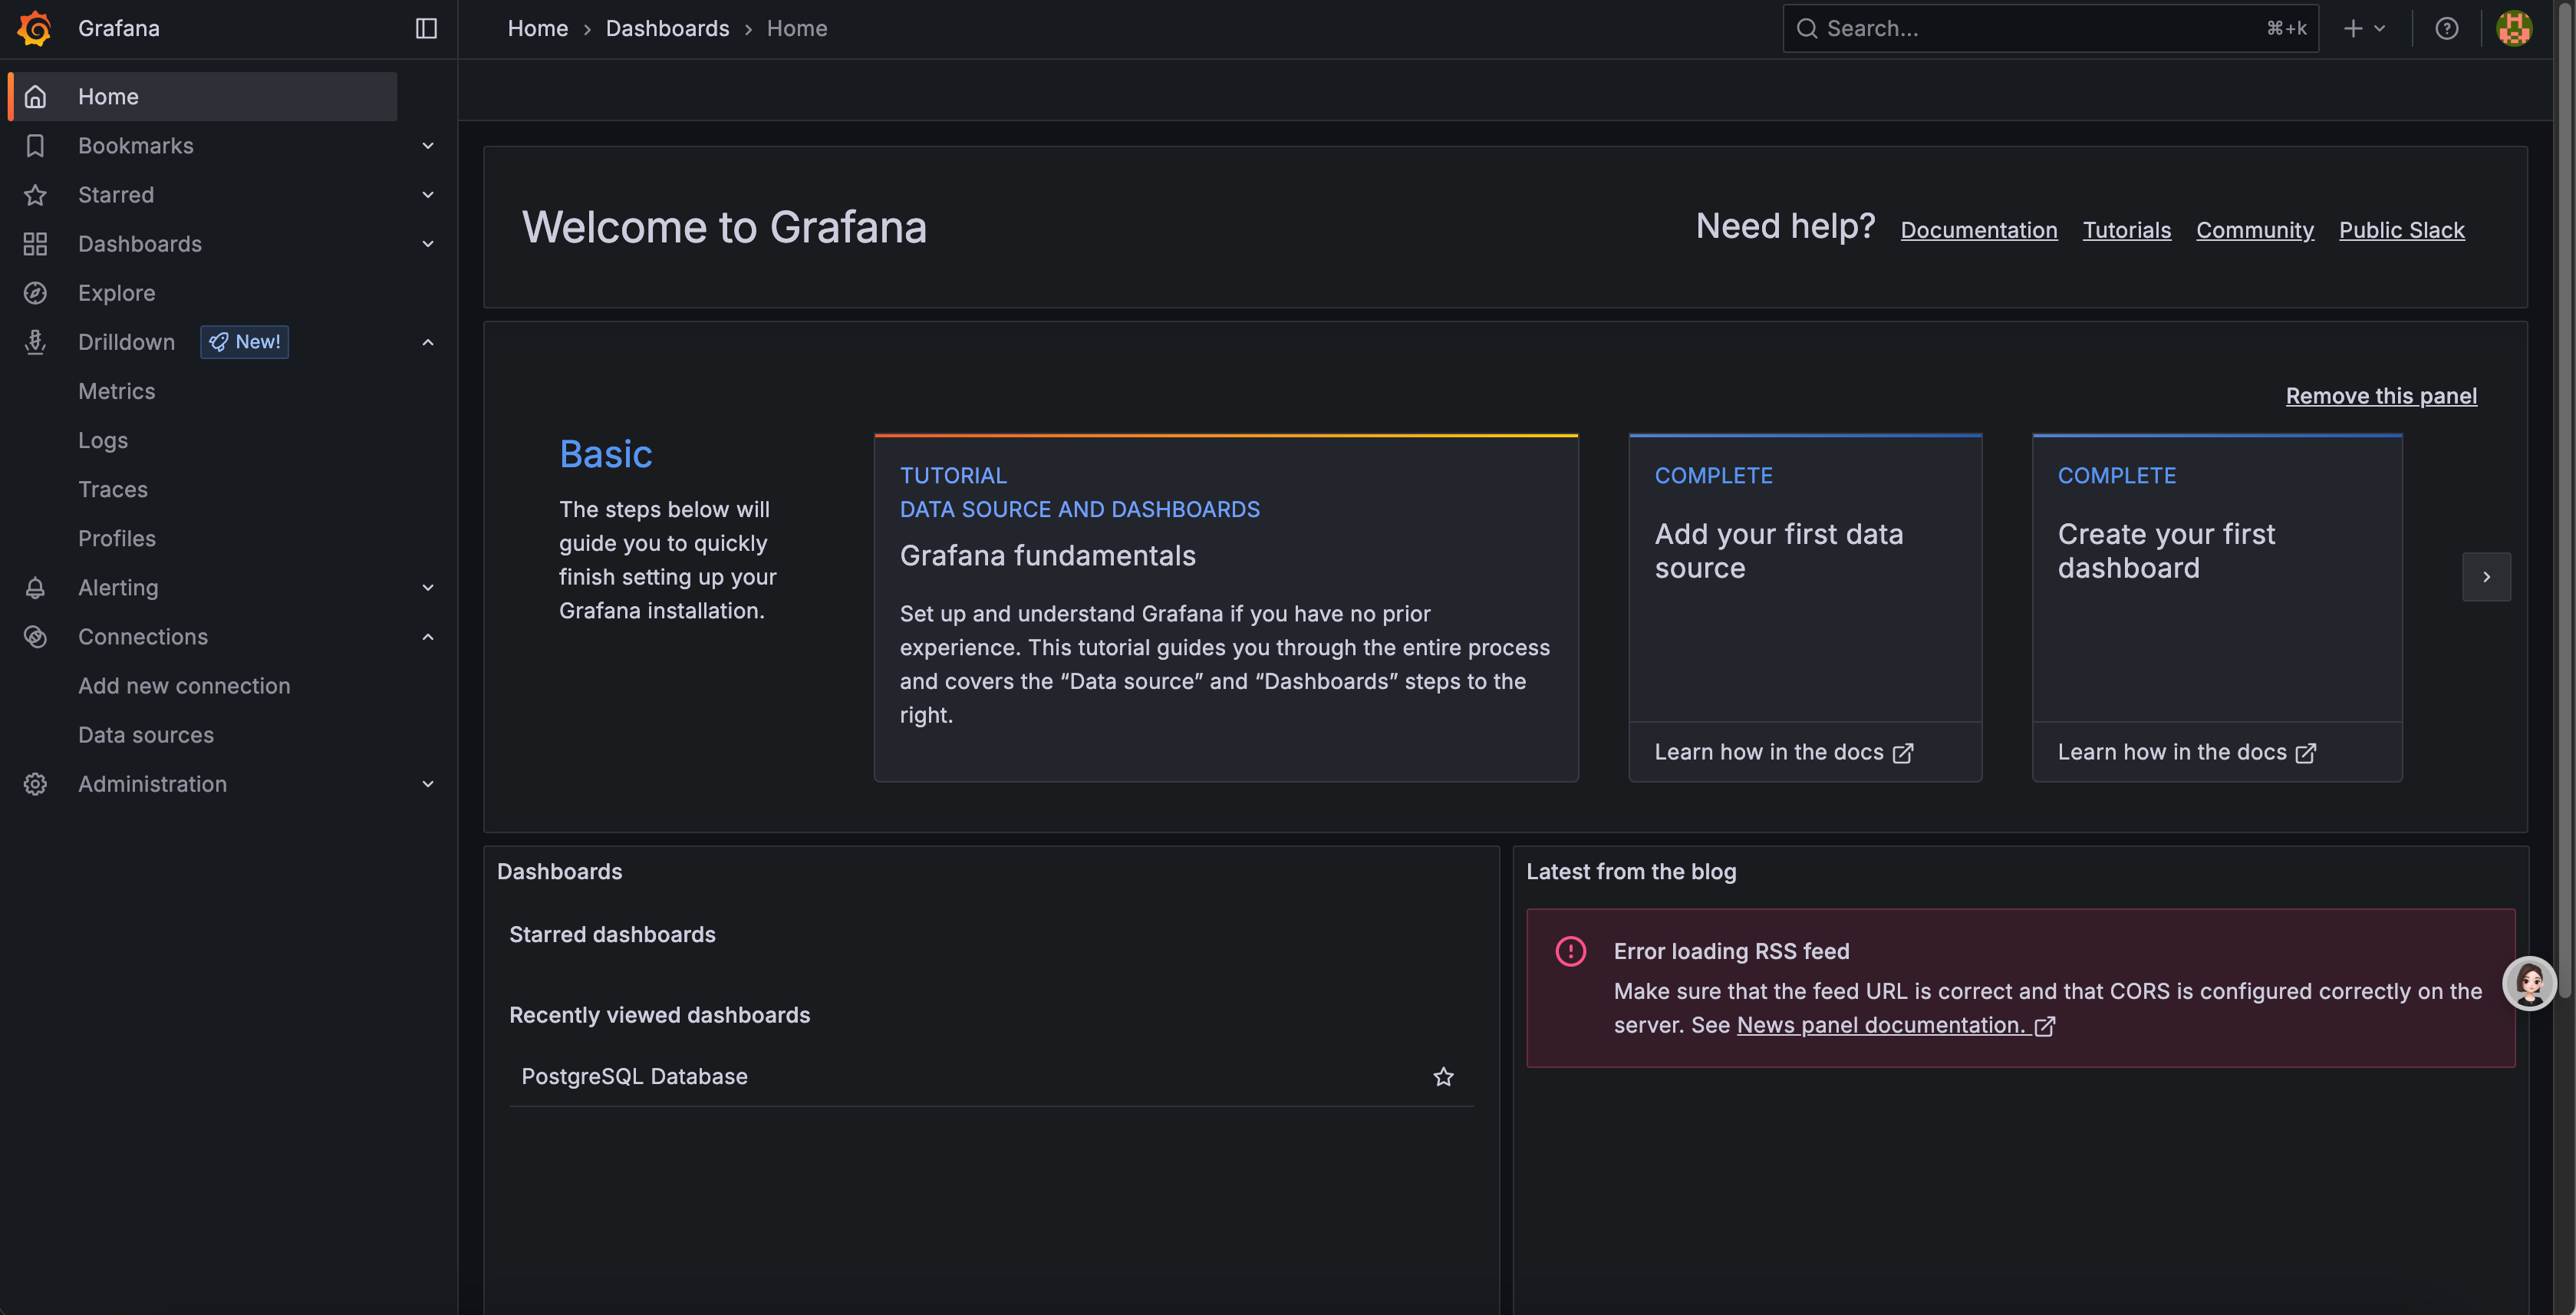Screen dimensions: 2576x1315
Task: Open News panel documentation link
Action: point(1881,1026)
